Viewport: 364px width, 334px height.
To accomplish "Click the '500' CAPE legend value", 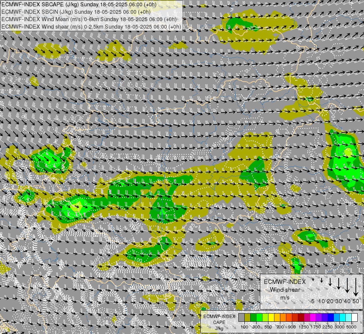I will (268, 327).
